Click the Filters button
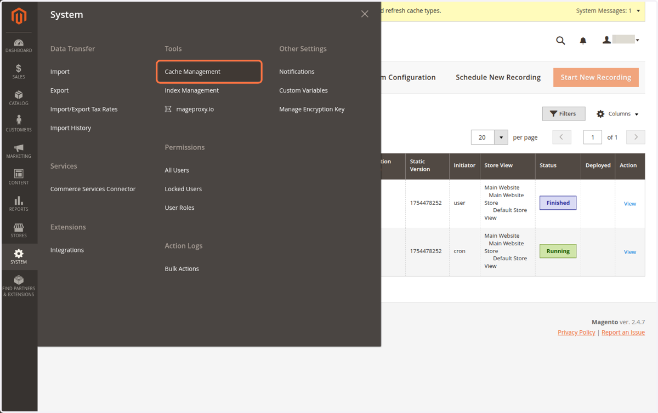 pos(563,113)
